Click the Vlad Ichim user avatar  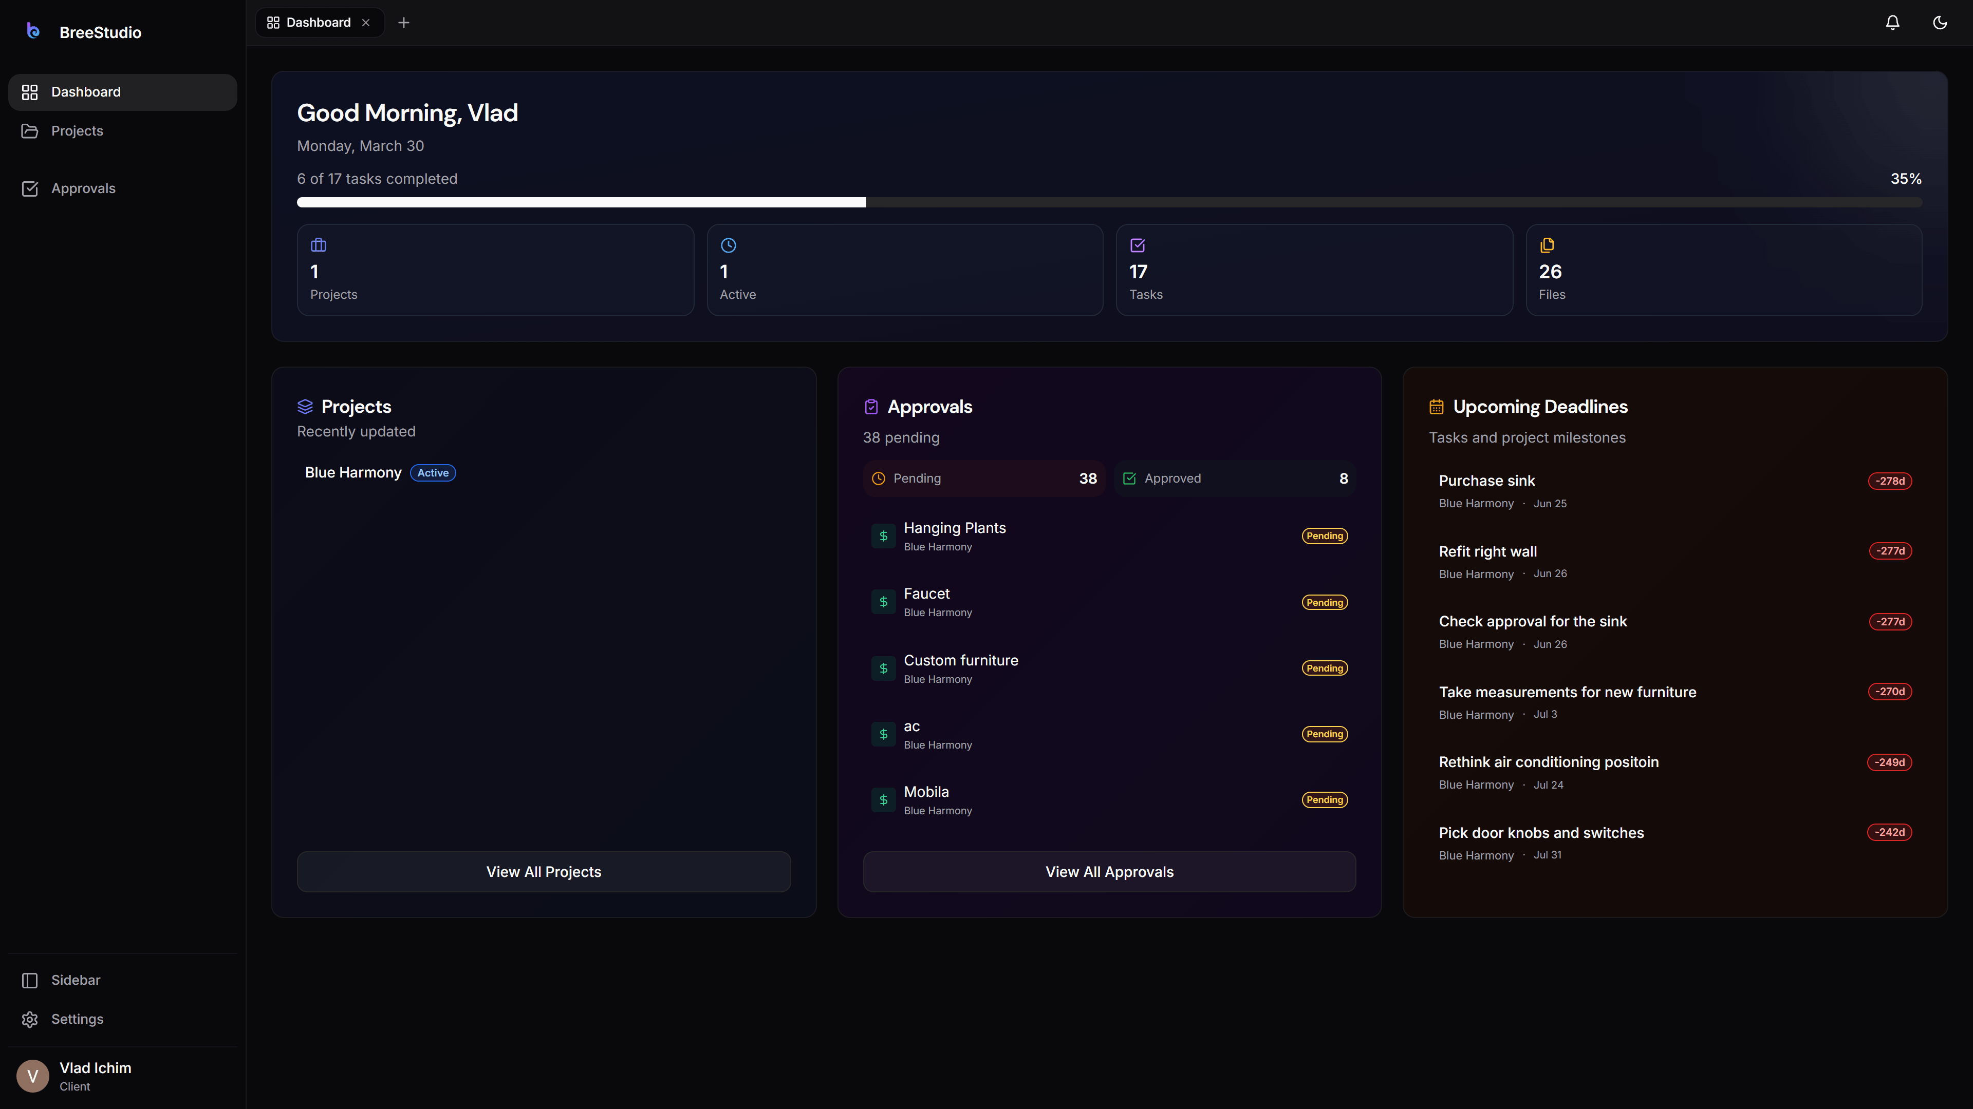32,1075
